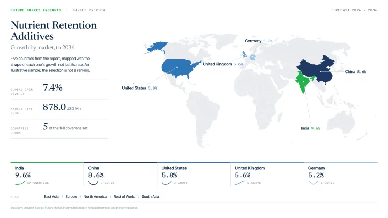Click the Market Size 2036 label

[x=22, y=111]
